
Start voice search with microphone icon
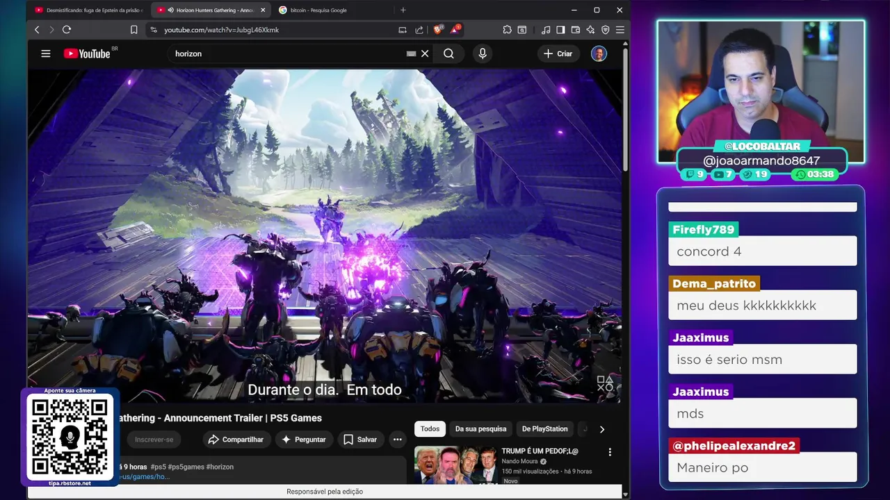(482, 53)
